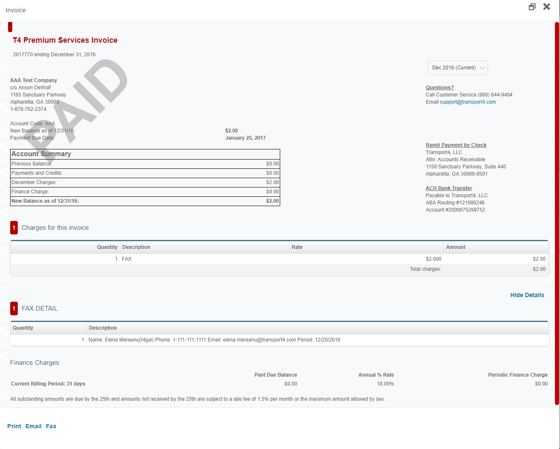Click the red vertical scrollbar on the right
This screenshot has width=560, height=449.
coord(557,212)
